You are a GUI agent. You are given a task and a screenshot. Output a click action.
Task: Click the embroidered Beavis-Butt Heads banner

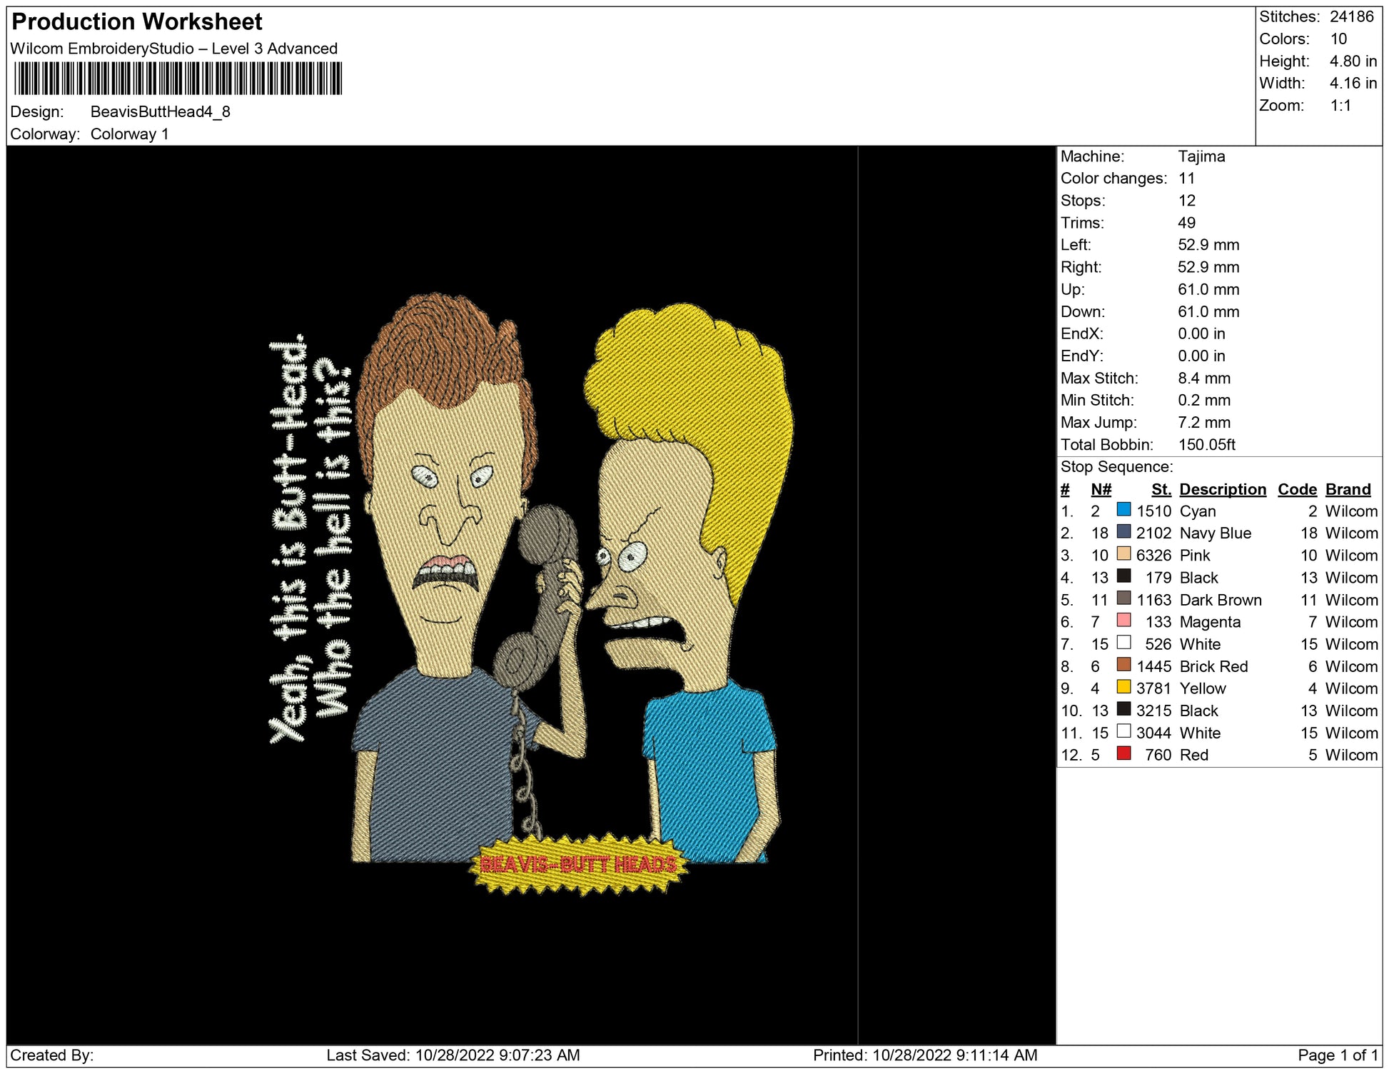coord(577,865)
